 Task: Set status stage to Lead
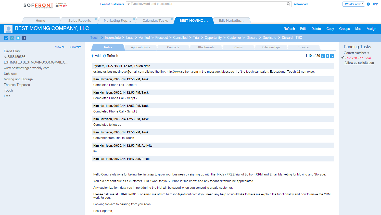point(130,38)
